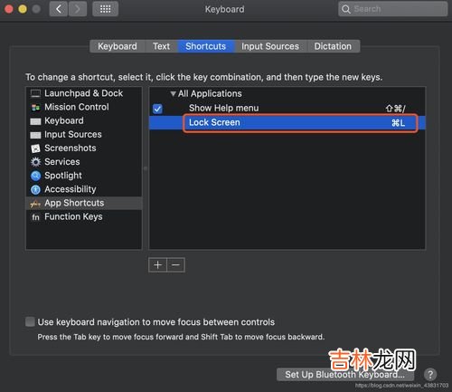
Task: Enable keyboard navigation to move focus checkbox
Action: 30,321
